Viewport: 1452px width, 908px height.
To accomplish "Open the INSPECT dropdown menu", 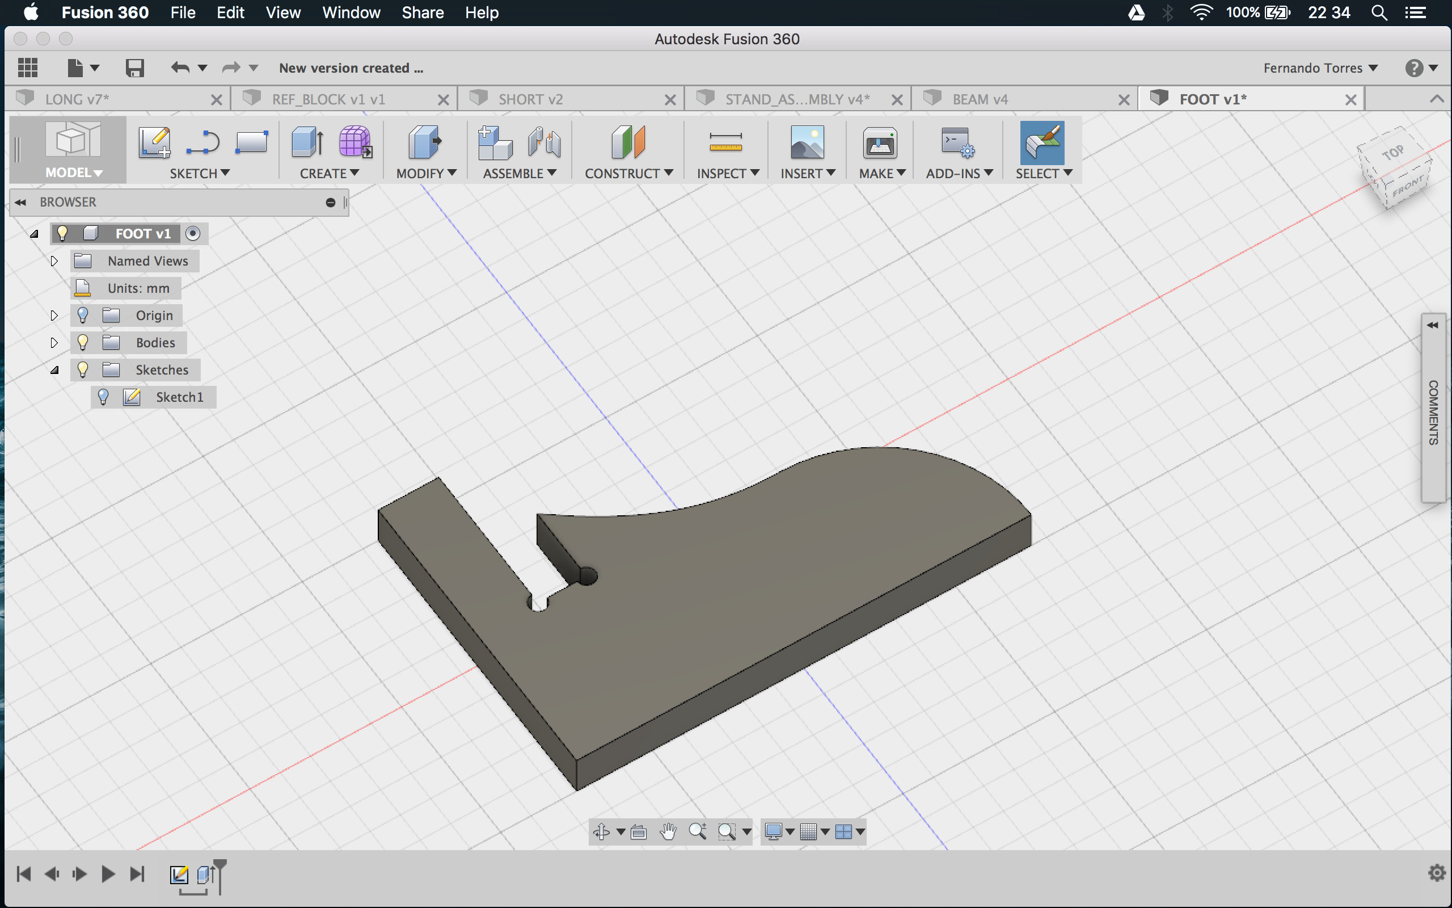I will (x=728, y=173).
